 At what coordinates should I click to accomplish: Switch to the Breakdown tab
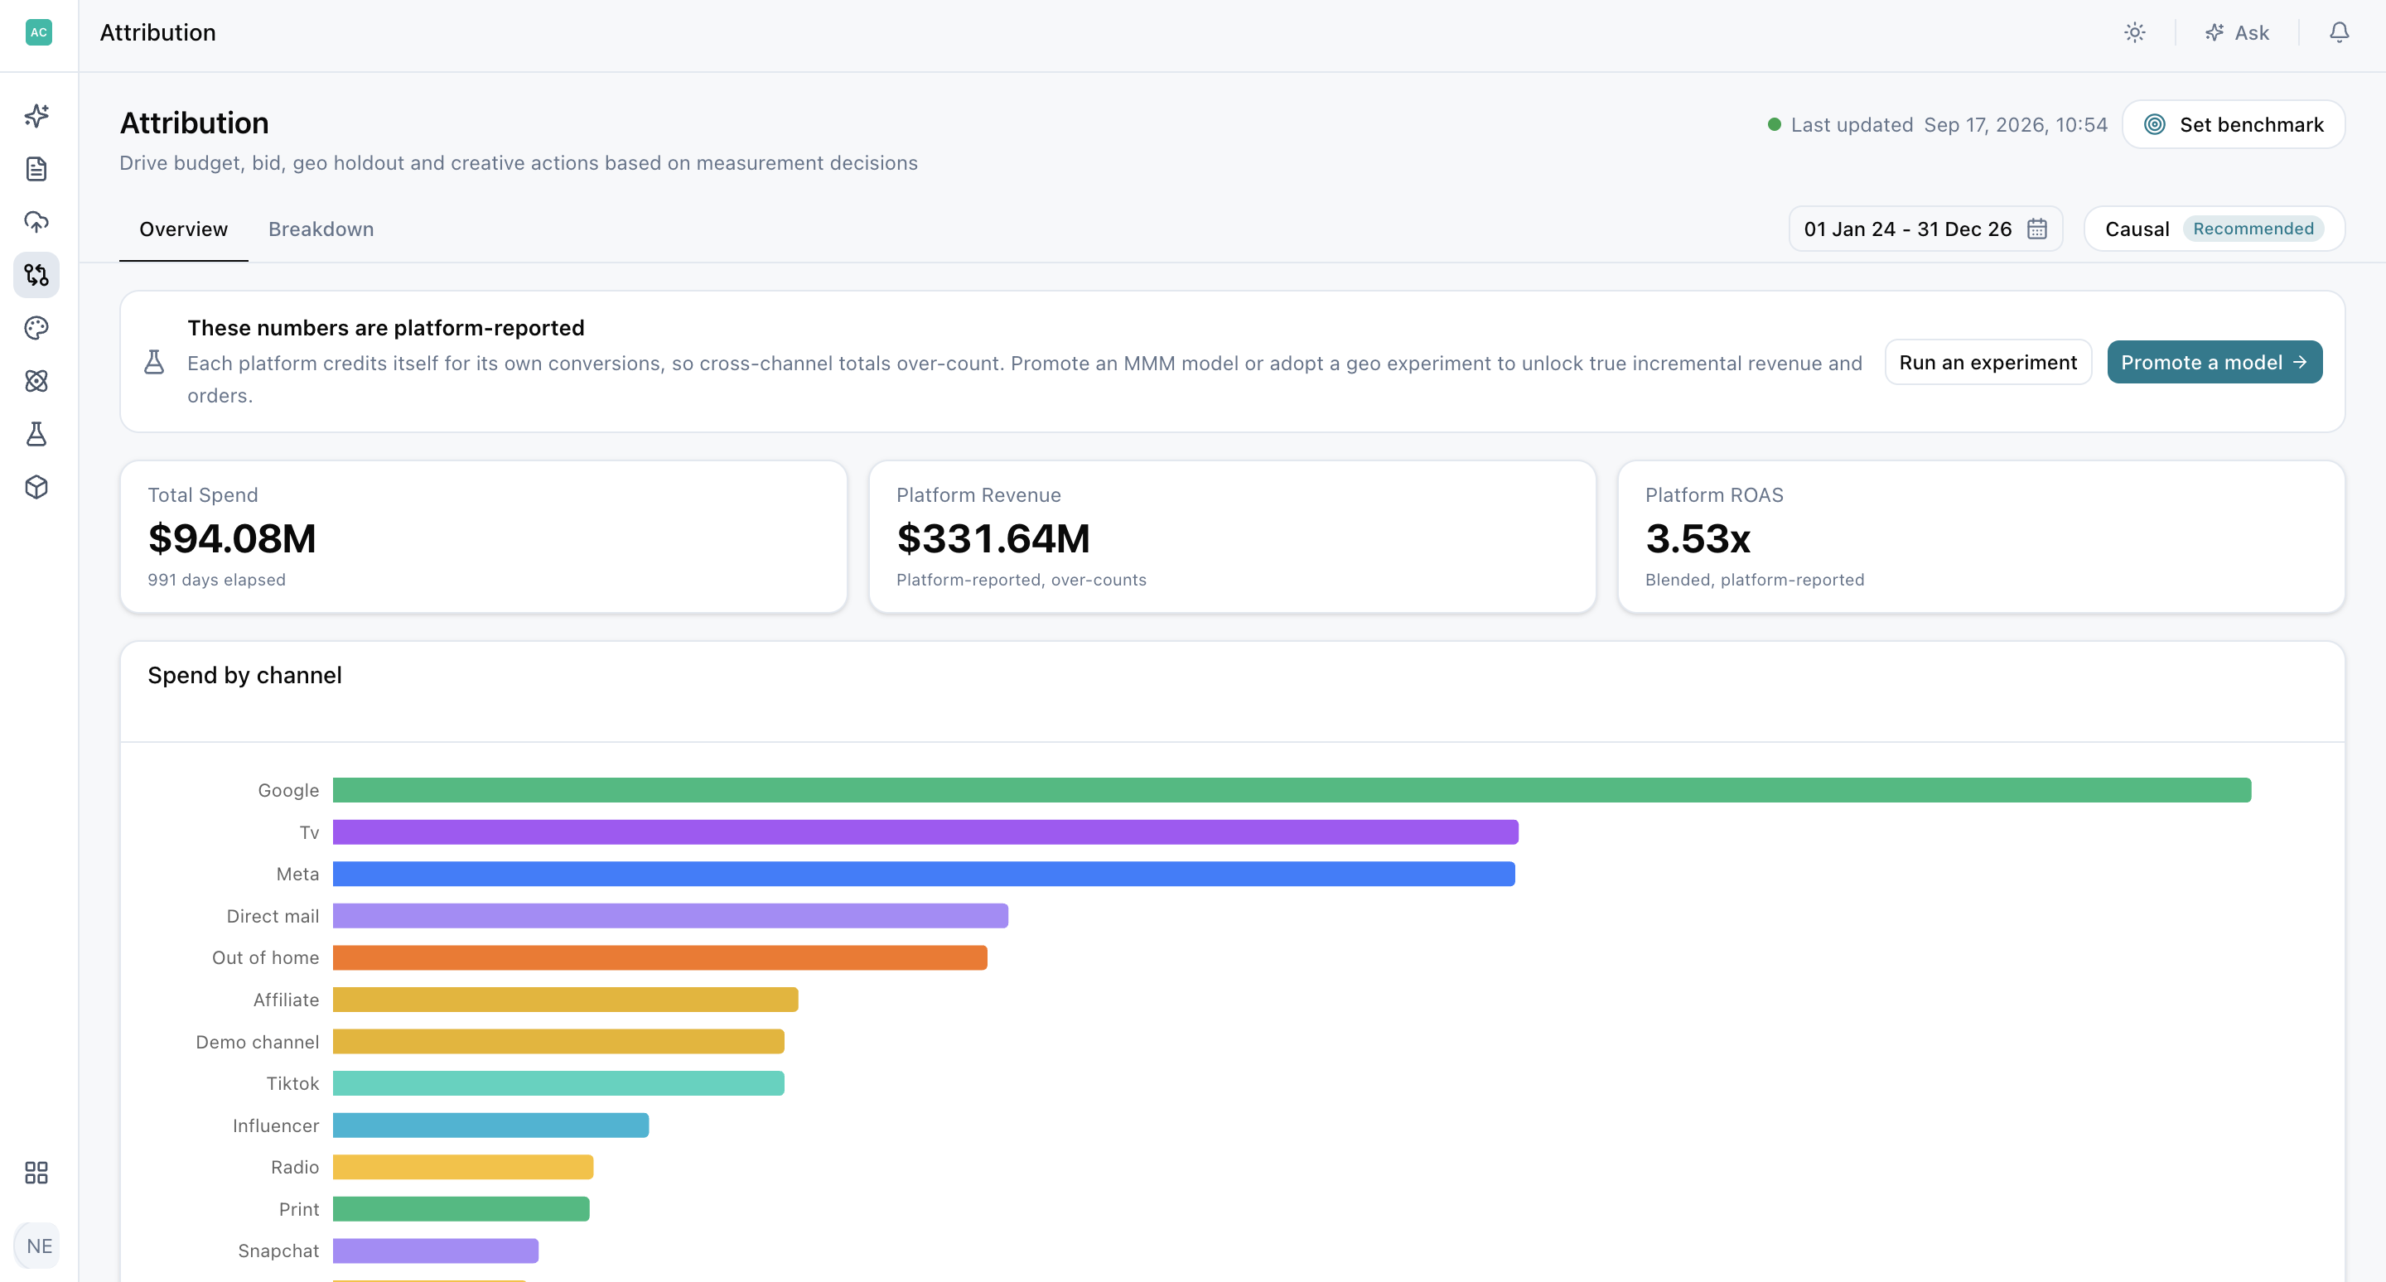(321, 229)
